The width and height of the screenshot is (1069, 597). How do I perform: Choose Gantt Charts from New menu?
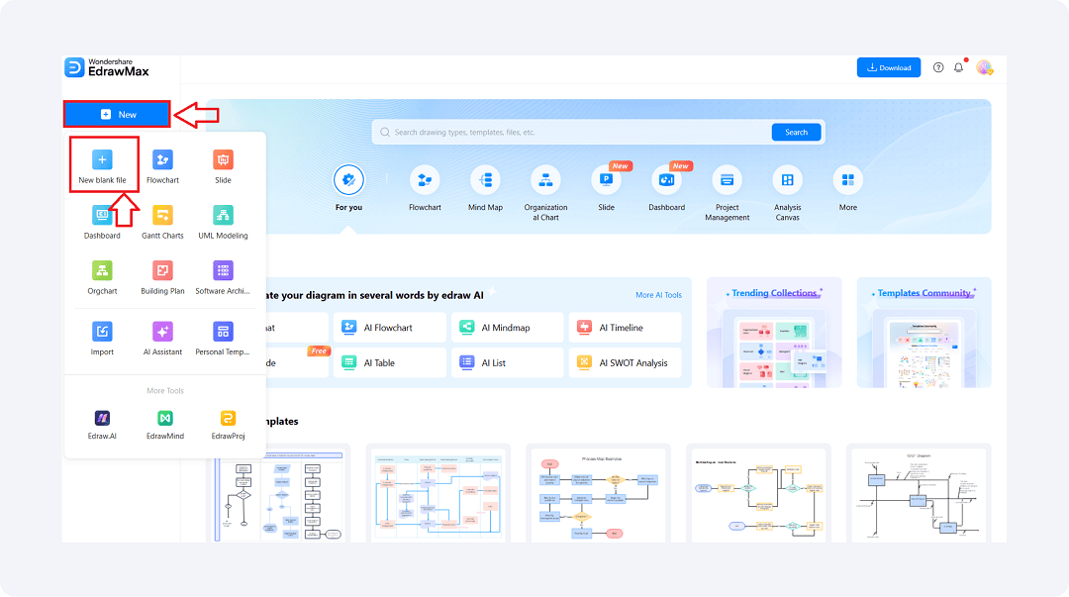pos(162,222)
